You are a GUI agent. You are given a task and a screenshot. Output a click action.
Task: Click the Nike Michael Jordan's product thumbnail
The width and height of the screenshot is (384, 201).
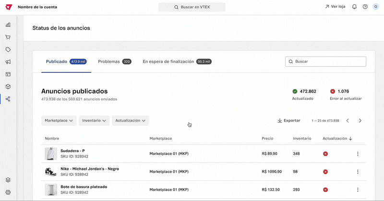coord(50,172)
